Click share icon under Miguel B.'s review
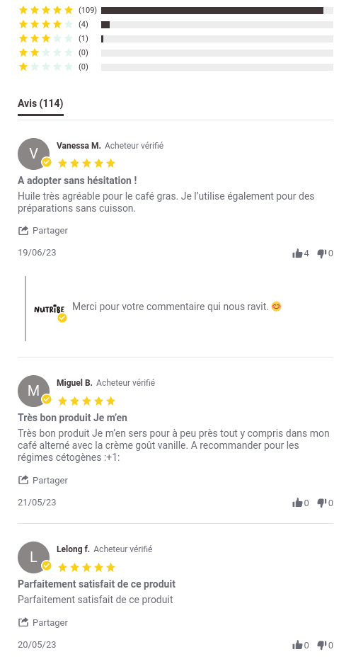The image size is (351, 664). click(x=23, y=480)
